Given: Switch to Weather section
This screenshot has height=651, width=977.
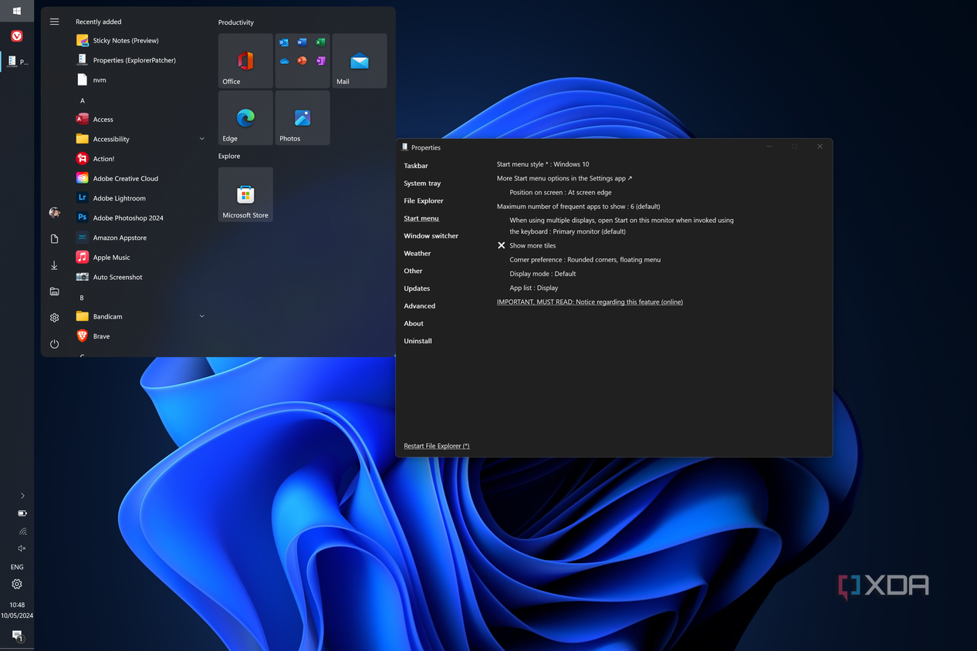Looking at the screenshot, I should [418, 254].
